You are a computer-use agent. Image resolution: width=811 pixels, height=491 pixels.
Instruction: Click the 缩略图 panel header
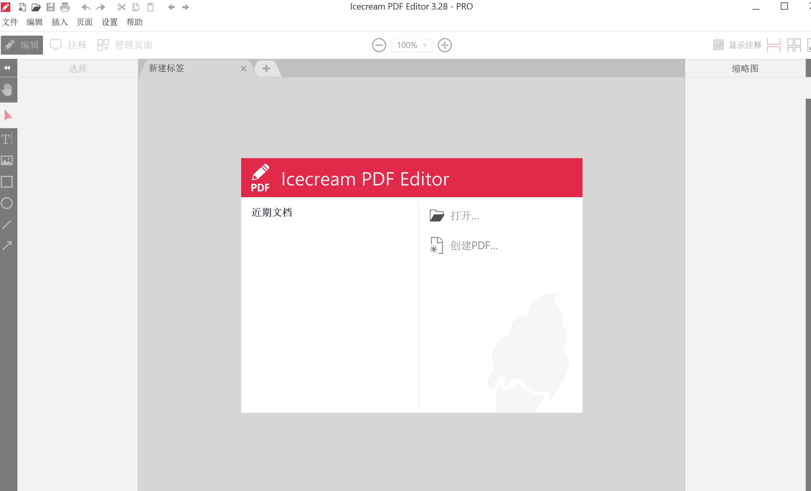pos(745,68)
